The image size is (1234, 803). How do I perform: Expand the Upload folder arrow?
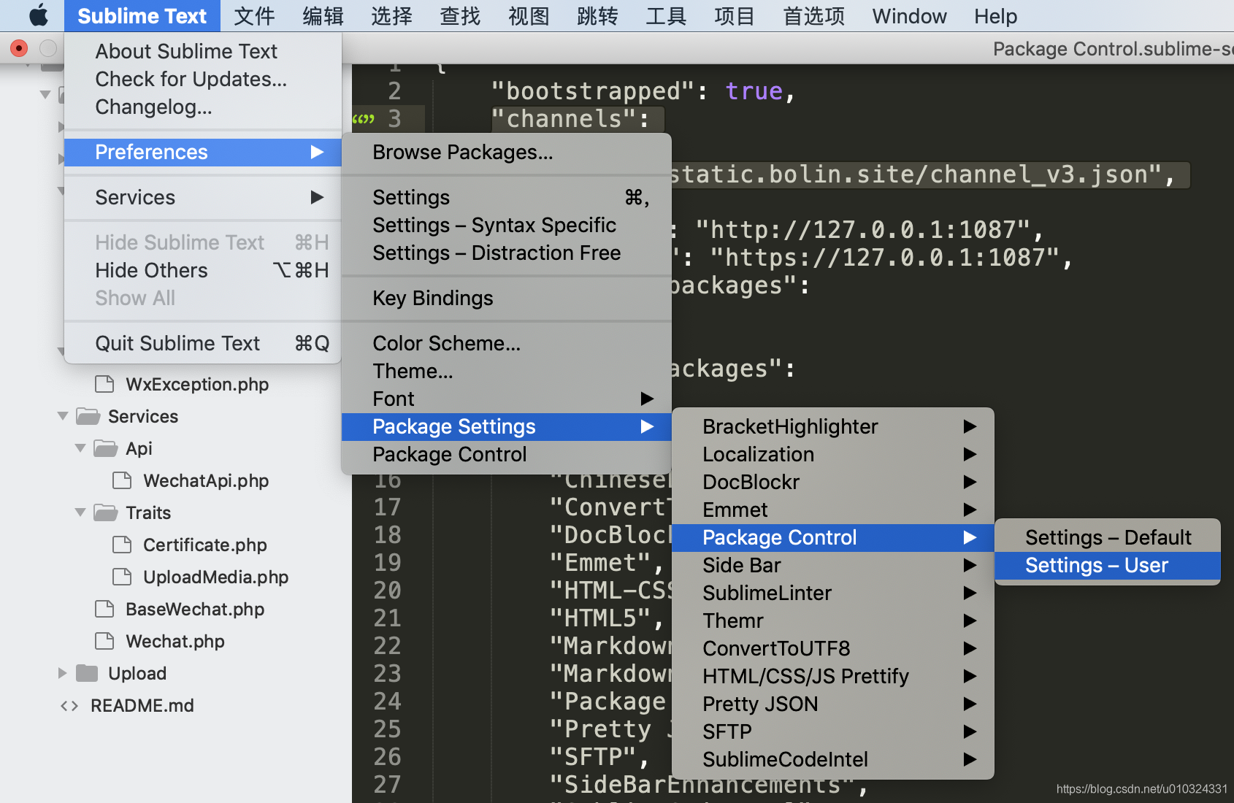click(63, 673)
